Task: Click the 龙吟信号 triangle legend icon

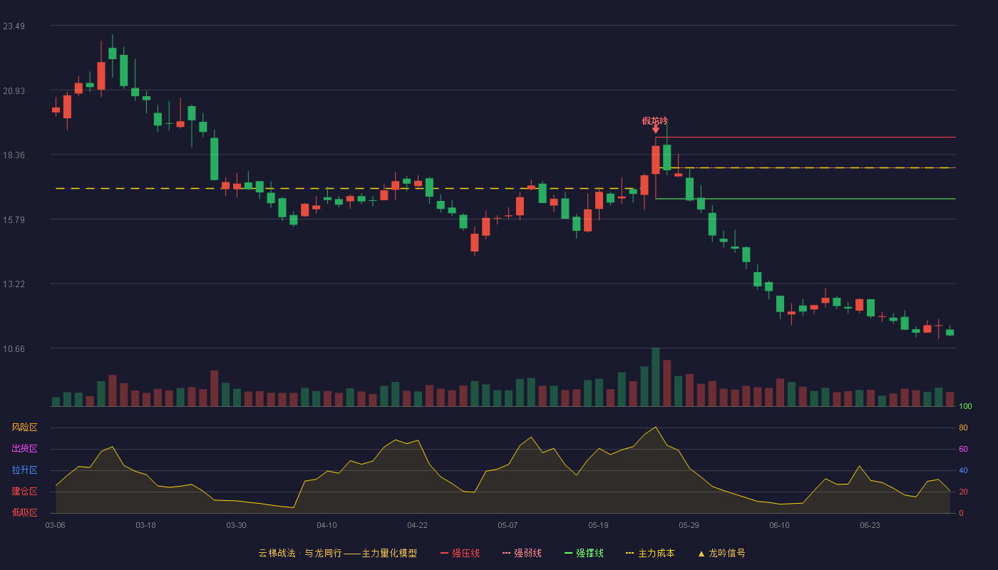Action: [701, 554]
